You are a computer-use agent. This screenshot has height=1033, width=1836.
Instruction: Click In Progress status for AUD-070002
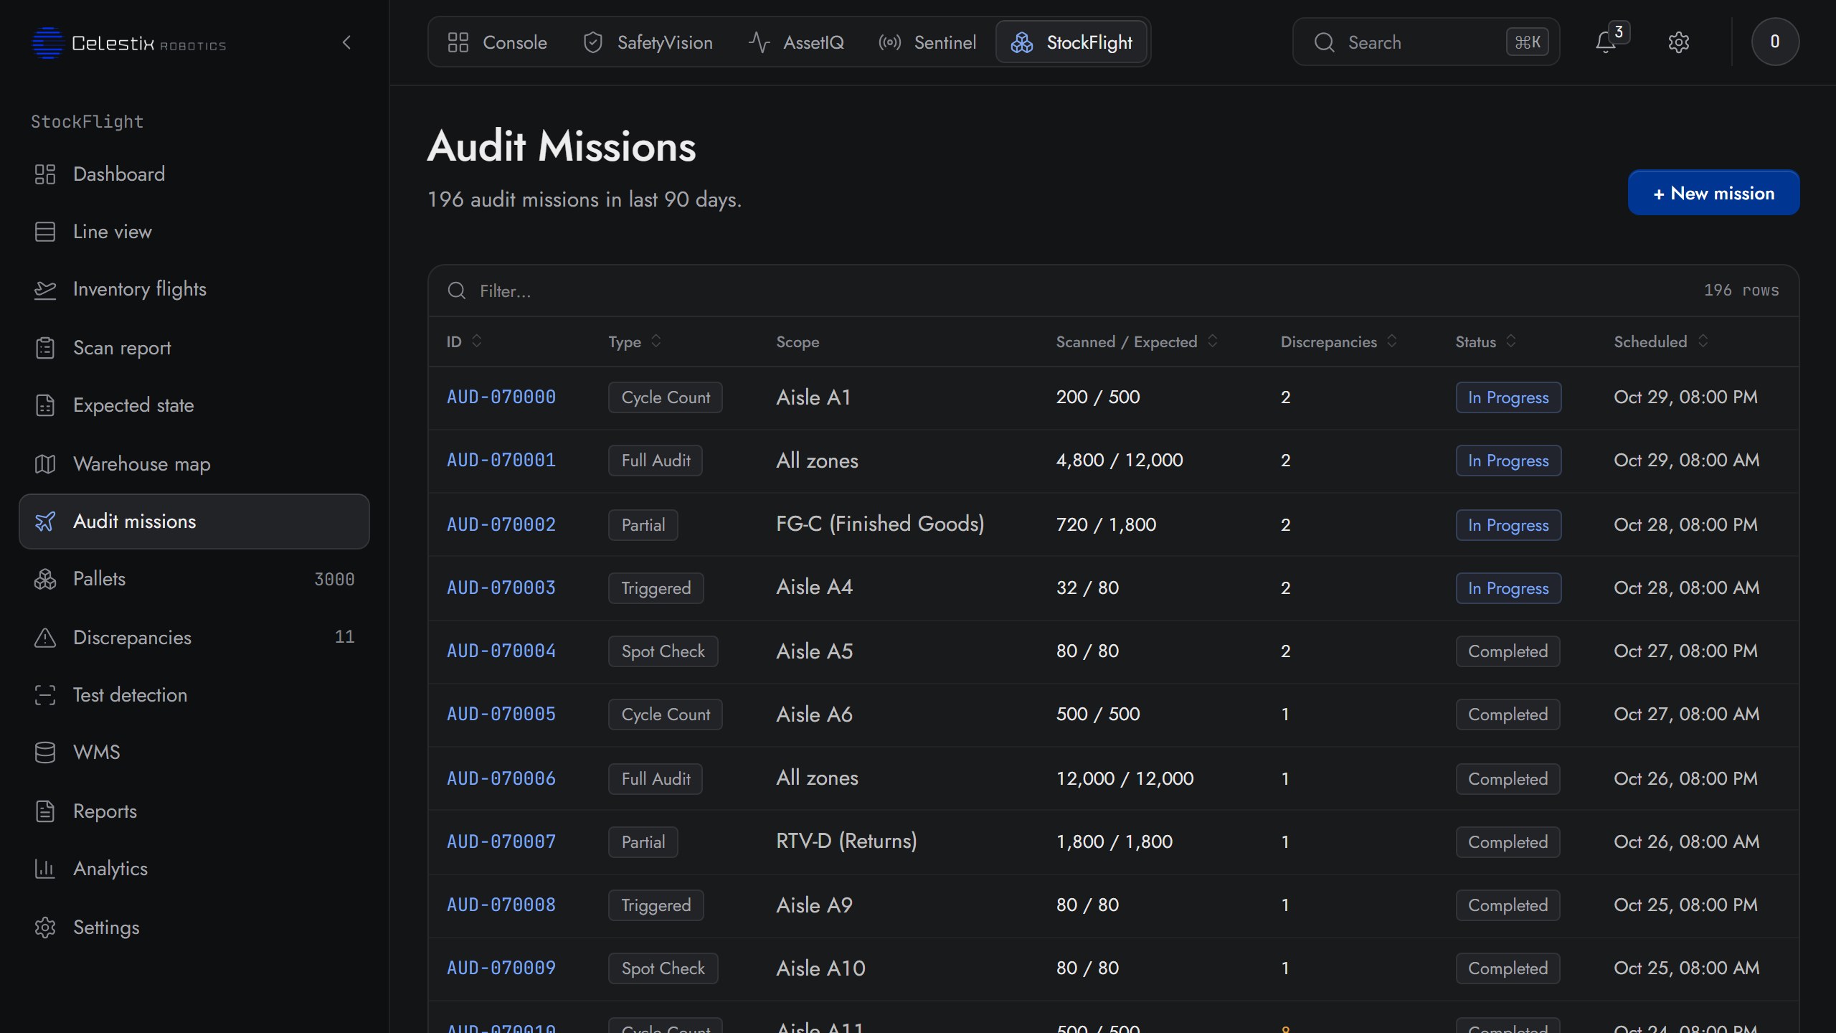(x=1508, y=525)
